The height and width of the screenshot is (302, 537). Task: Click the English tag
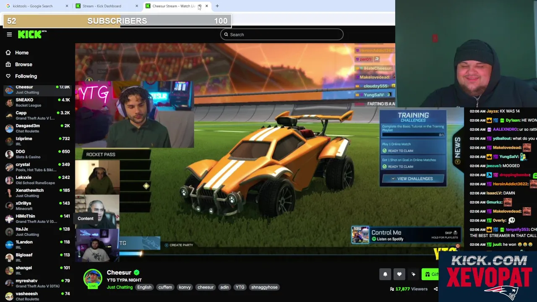[144, 287]
